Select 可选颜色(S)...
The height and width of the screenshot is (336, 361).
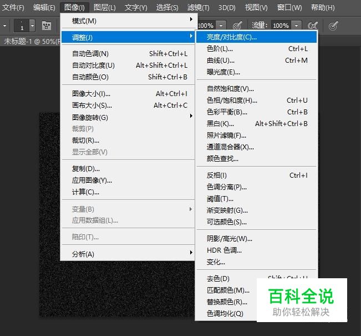(257, 222)
